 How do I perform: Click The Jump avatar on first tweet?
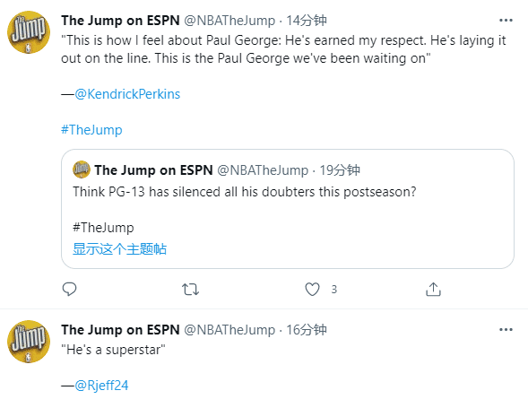(29, 32)
